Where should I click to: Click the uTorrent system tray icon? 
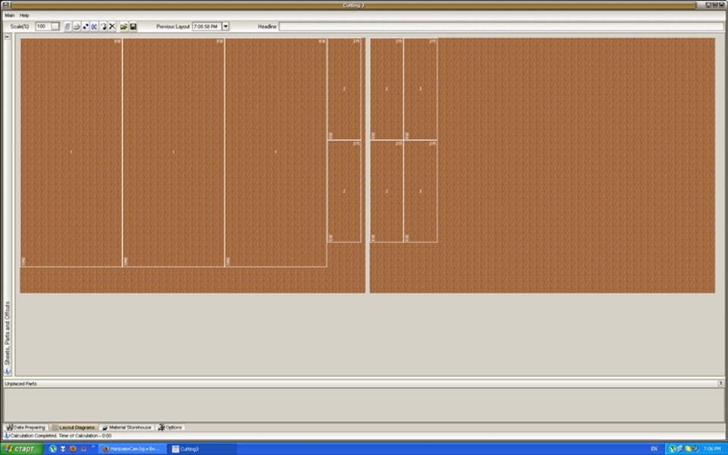672,449
